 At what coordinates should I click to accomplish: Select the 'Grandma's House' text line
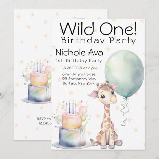click(79, 74)
